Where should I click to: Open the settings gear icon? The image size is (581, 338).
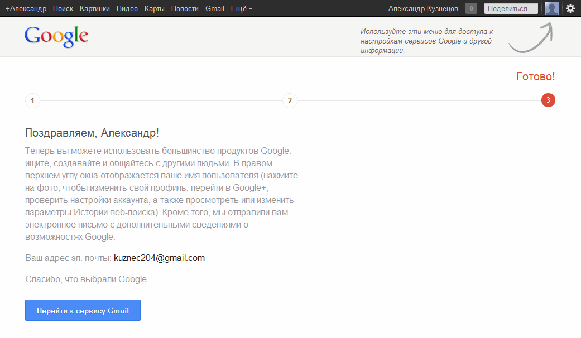coord(570,8)
